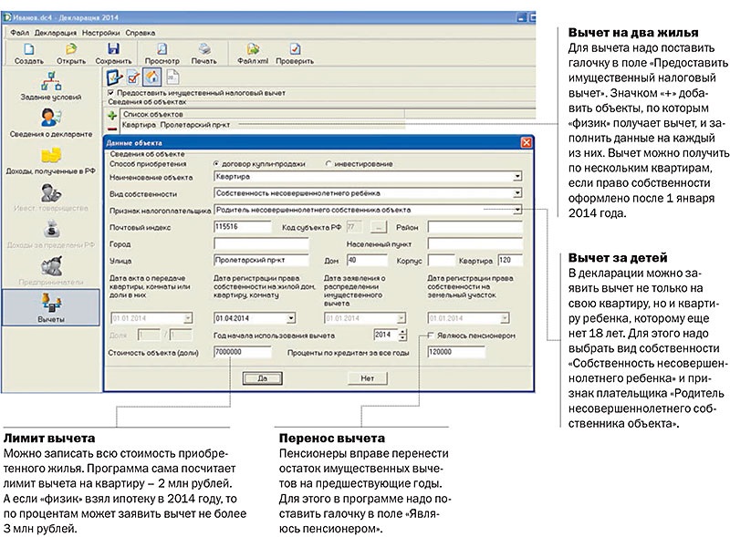
Task: Expand the Признак налогоплательщика dropdown
Action: click(x=516, y=210)
